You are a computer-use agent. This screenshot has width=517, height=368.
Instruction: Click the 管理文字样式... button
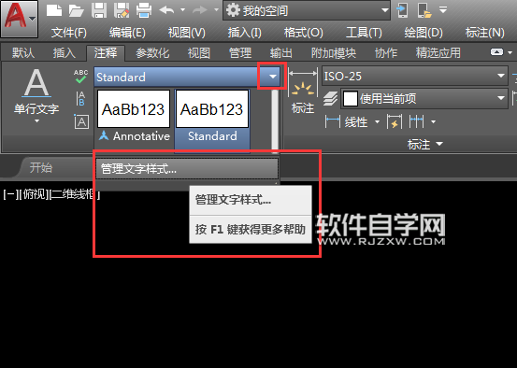pos(187,169)
